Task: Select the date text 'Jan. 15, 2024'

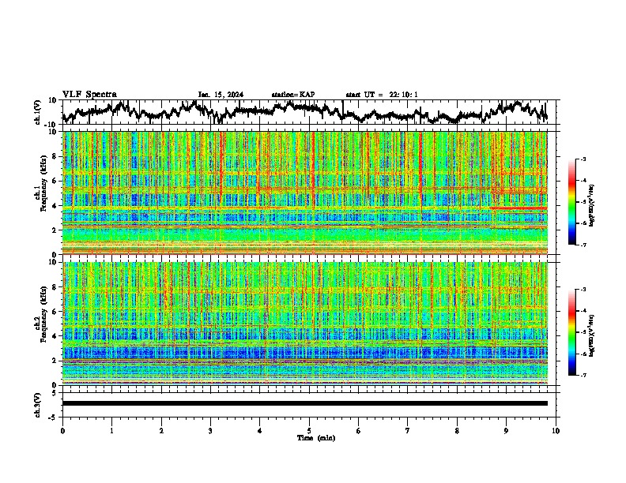Action: (221, 95)
